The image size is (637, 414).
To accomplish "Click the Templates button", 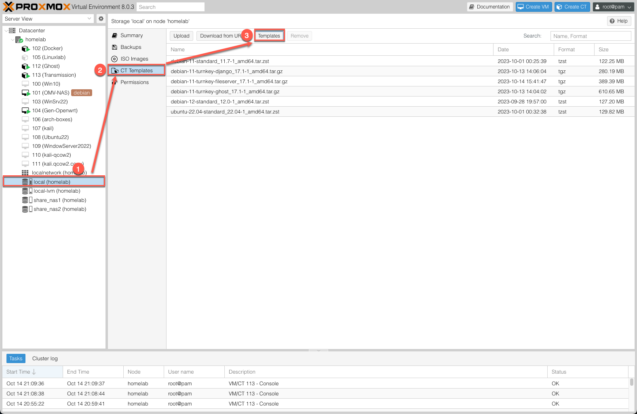I will click(269, 36).
